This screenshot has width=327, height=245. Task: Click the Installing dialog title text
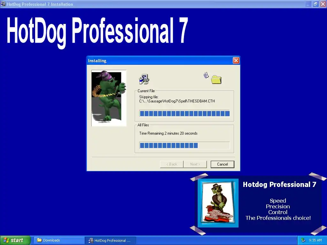(97, 61)
